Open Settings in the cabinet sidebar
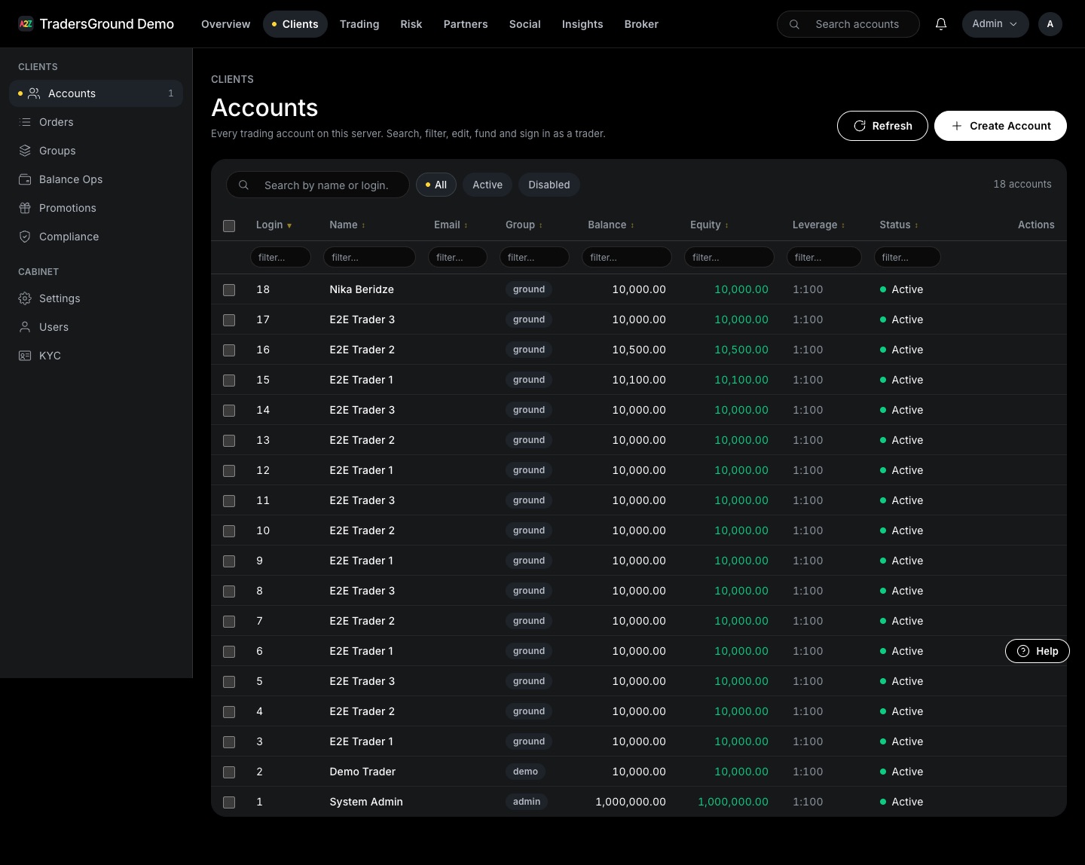Viewport: 1085px width, 865px height. 96,298
